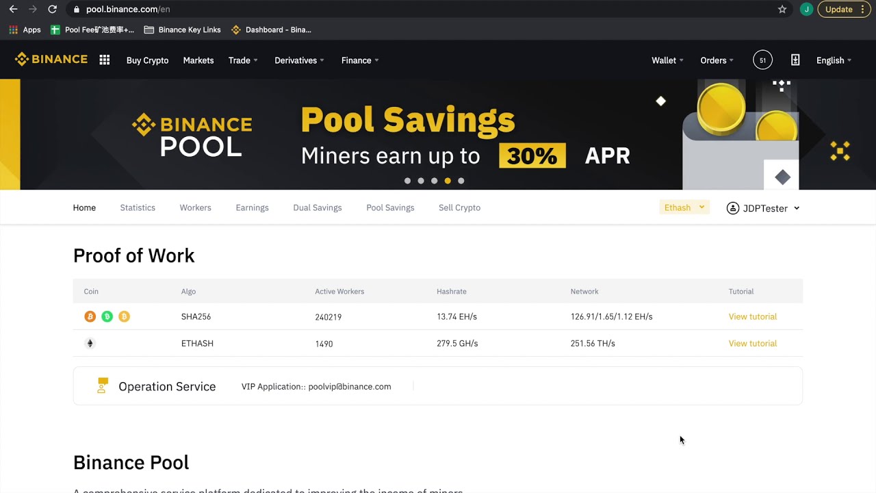This screenshot has height=493, width=876.
Task: Jump to the last banner carousel dot
Action: click(x=461, y=181)
